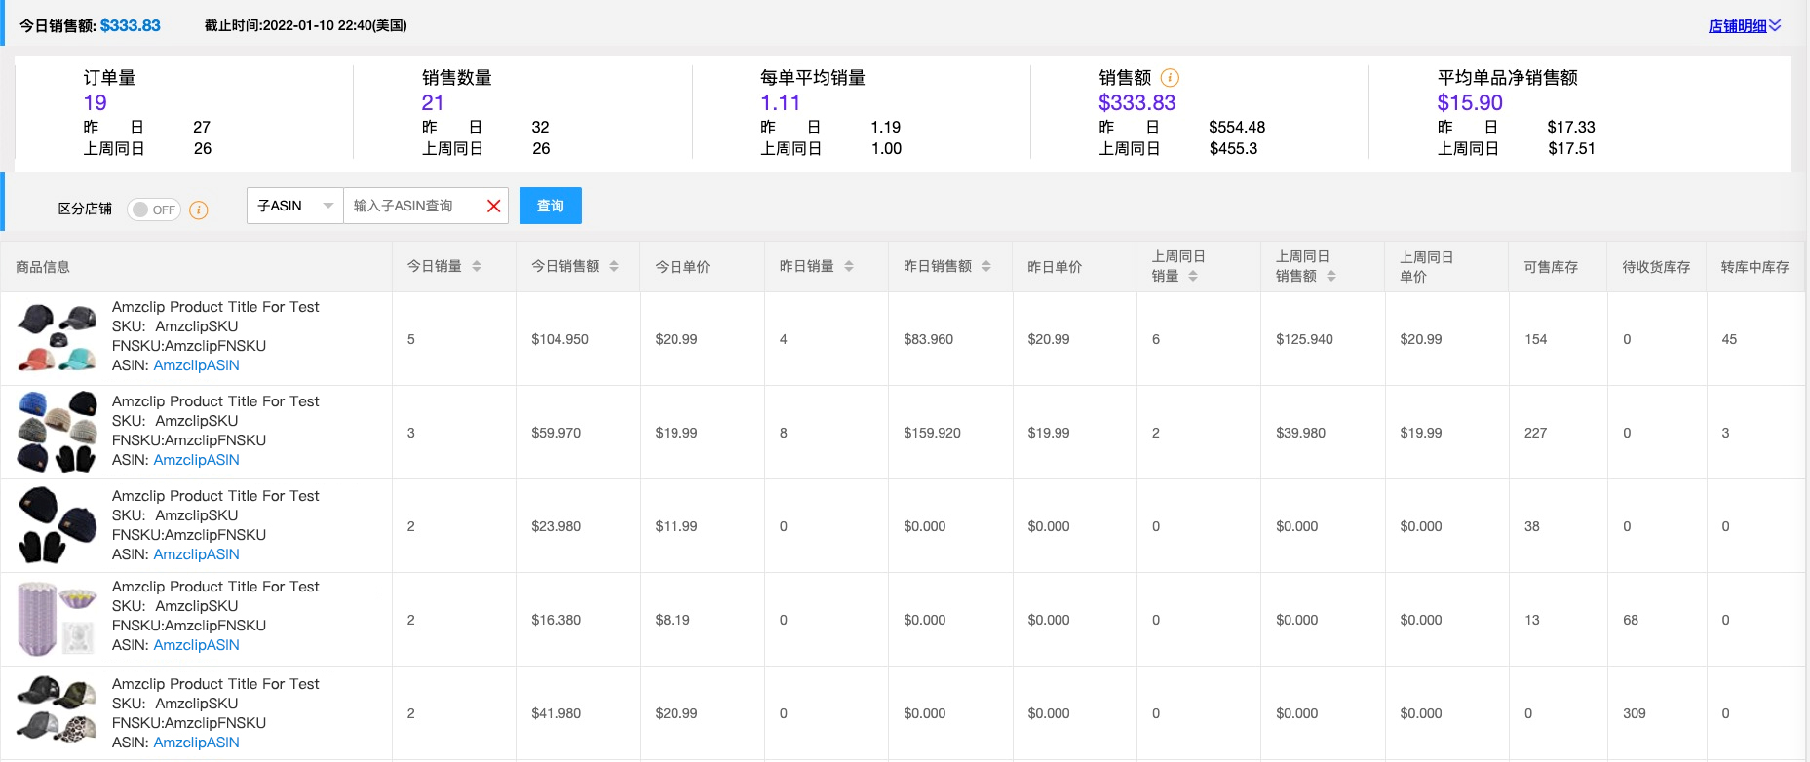
Task: Click the baseball caps thumbnail in first row
Action: click(58, 337)
